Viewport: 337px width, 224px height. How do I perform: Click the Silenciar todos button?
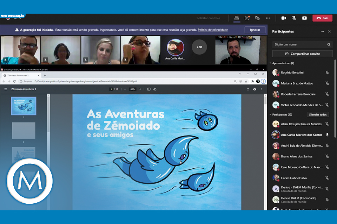(x=318, y=114)
